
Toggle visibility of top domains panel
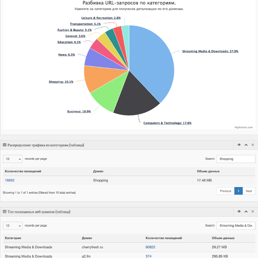point(239,212)
